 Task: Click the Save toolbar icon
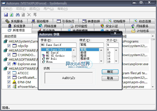coord(6,15)
